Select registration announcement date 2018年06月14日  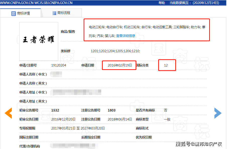pyautogui.click(x=120, y=119)
